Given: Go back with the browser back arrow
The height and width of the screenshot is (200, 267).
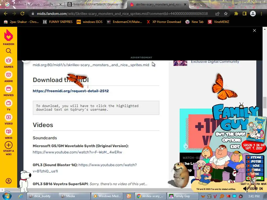Looking at the screenshot, I should pyautogui.click(x=6, y=14).
